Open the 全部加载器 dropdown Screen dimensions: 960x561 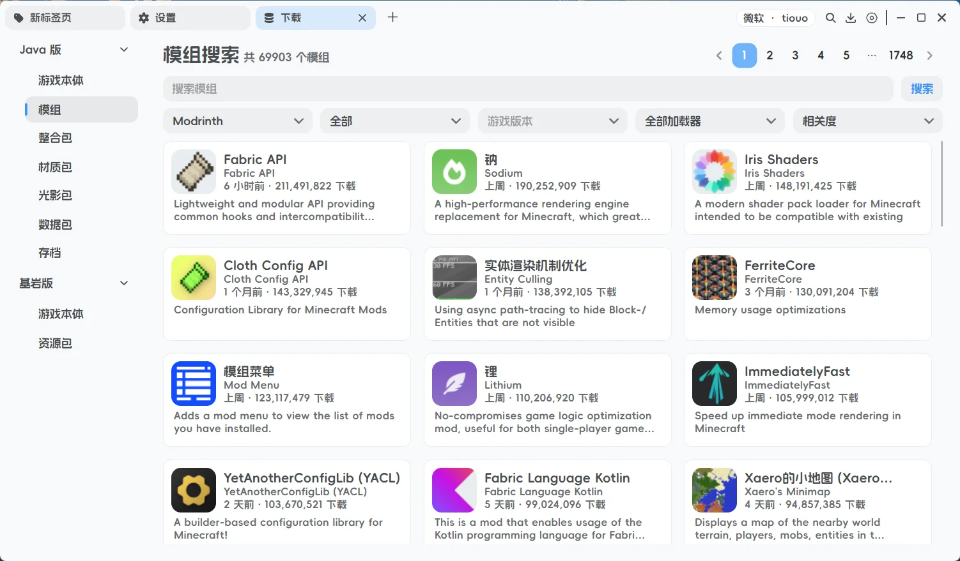(x=710, y=121)
